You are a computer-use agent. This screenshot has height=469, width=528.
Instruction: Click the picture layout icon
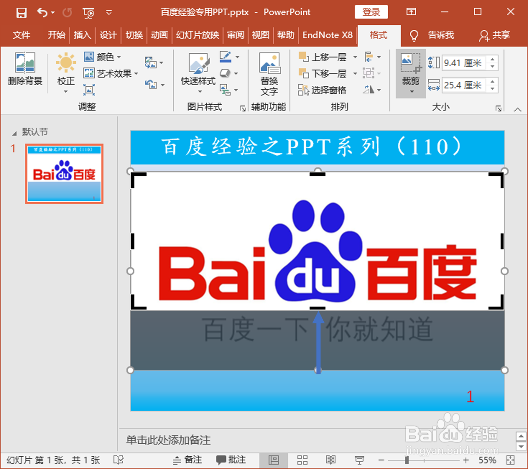click(x=225, y=90)
